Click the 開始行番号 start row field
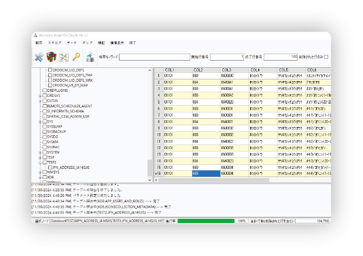 click(x=227, y=57)
